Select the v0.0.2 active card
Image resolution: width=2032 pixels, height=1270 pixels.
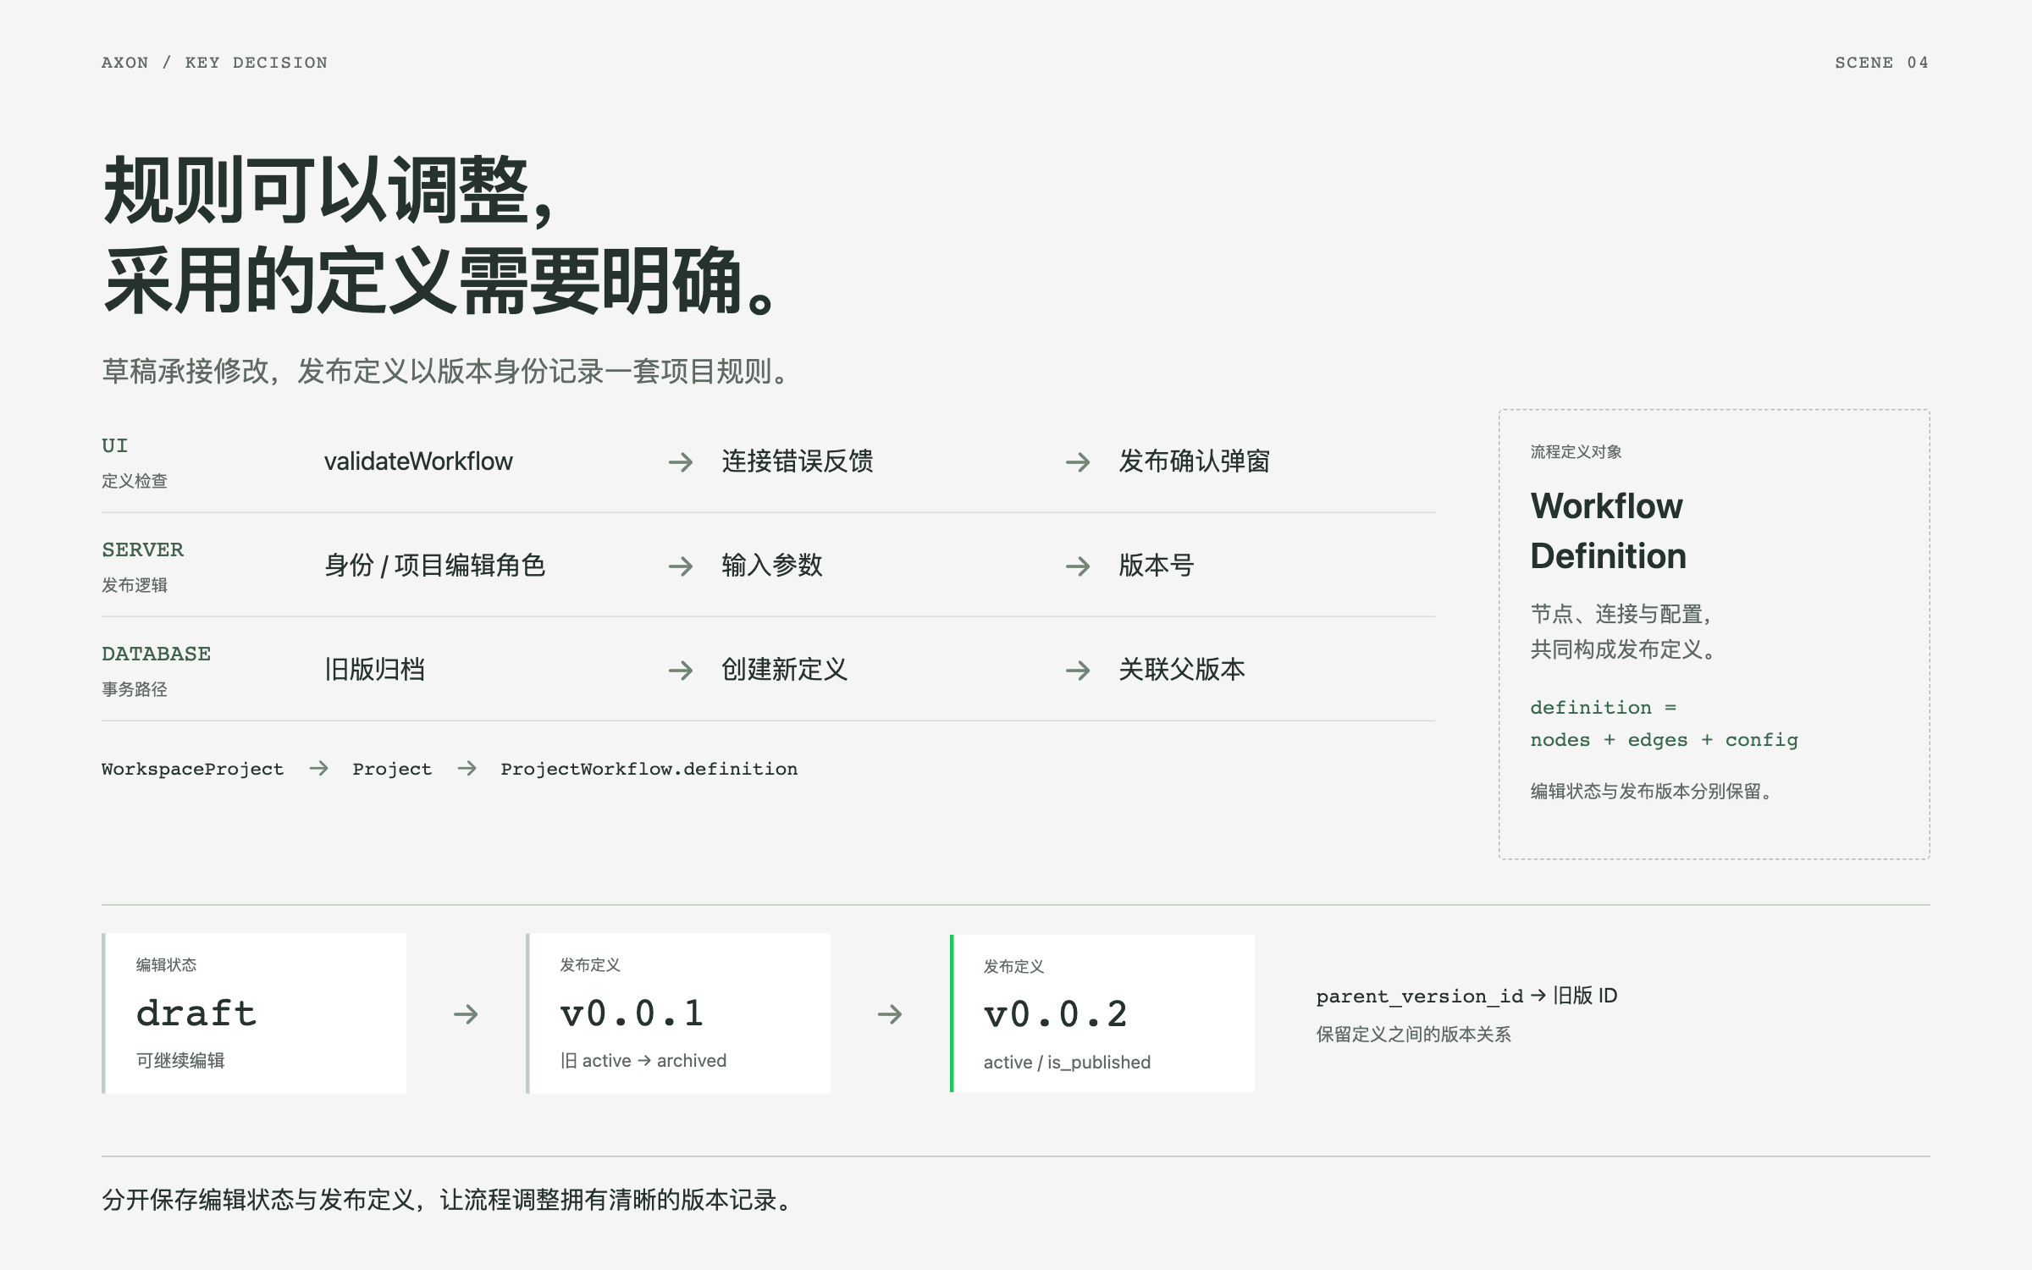(x=1102, y=1013)
